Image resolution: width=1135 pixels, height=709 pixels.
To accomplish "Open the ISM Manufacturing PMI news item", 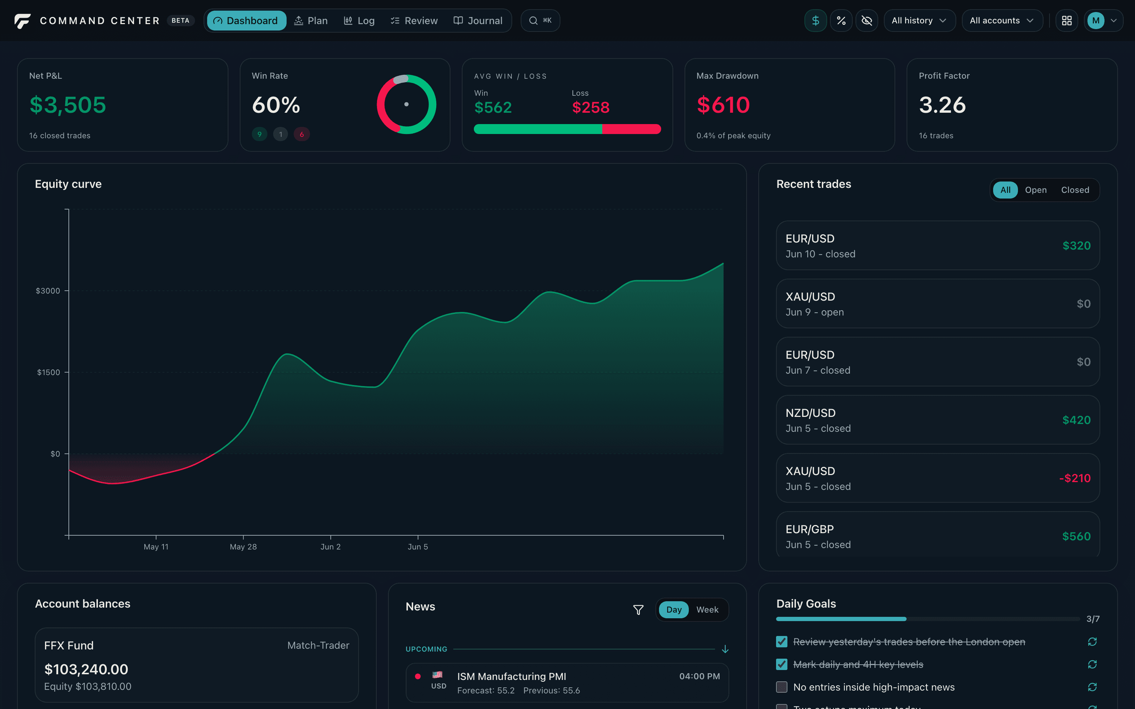I will point(567,683).
